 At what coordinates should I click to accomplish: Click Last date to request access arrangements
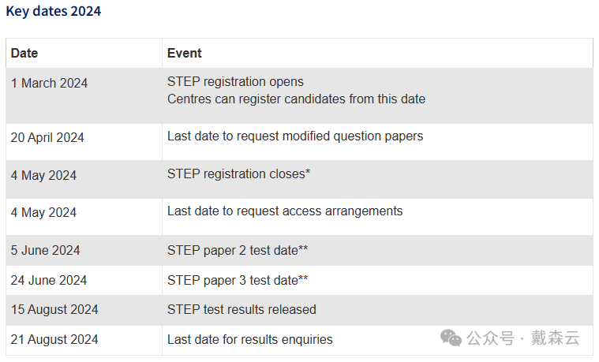coord(285,211)
